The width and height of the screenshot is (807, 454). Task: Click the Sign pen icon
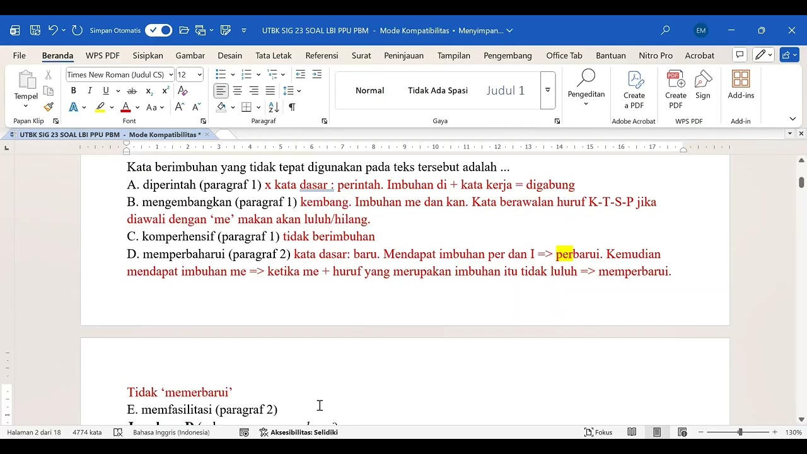coord(703,85)
